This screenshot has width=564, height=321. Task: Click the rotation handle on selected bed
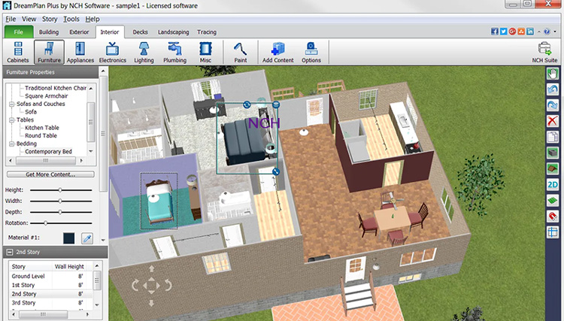pyautogui.click(x=247, y=104)
